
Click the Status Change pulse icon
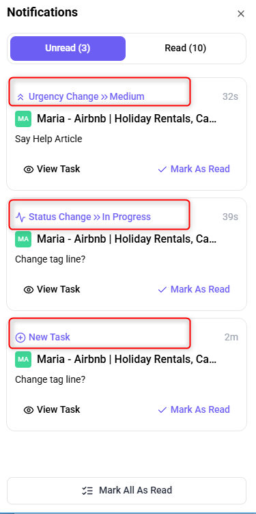(20, 217)
